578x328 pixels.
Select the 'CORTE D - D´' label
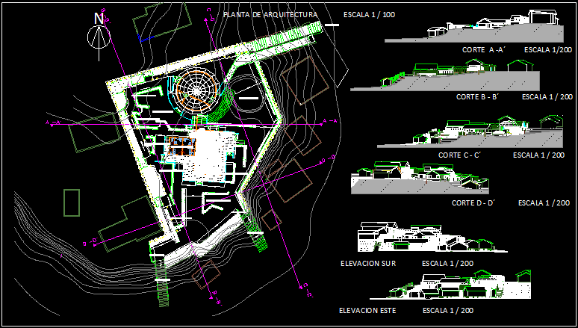[473, 203]
